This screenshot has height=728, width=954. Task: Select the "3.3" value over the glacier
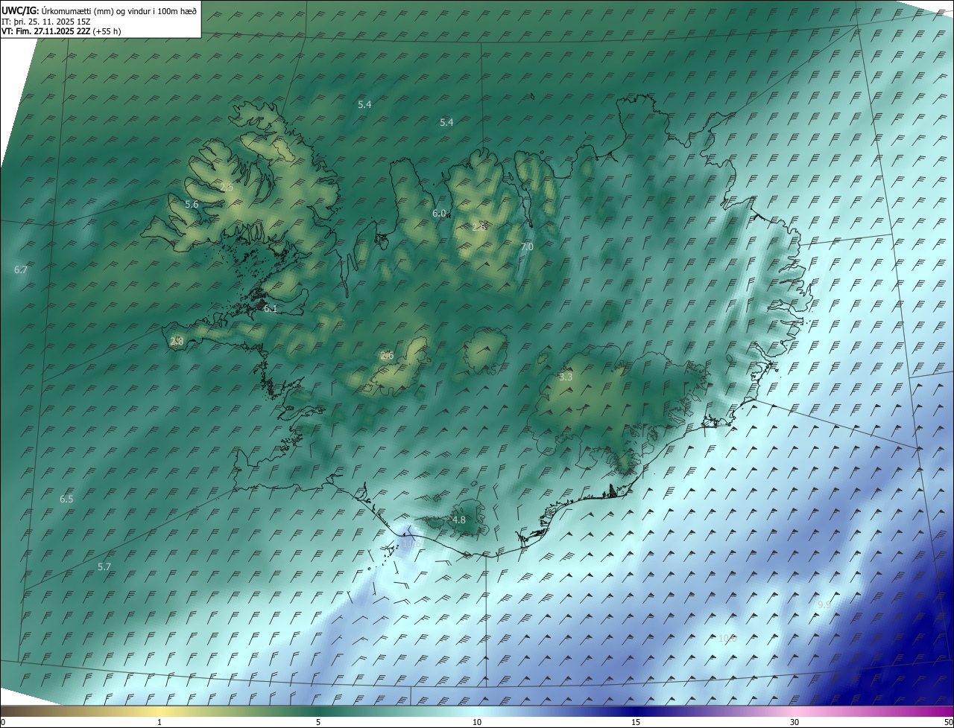tap(566, 377)
